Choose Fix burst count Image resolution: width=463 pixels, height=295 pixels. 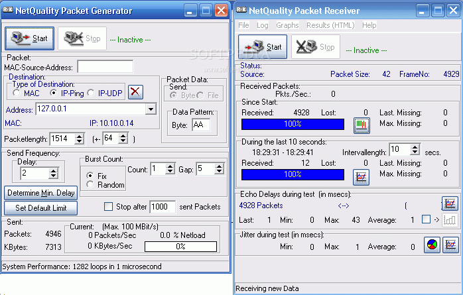(90, 176)
